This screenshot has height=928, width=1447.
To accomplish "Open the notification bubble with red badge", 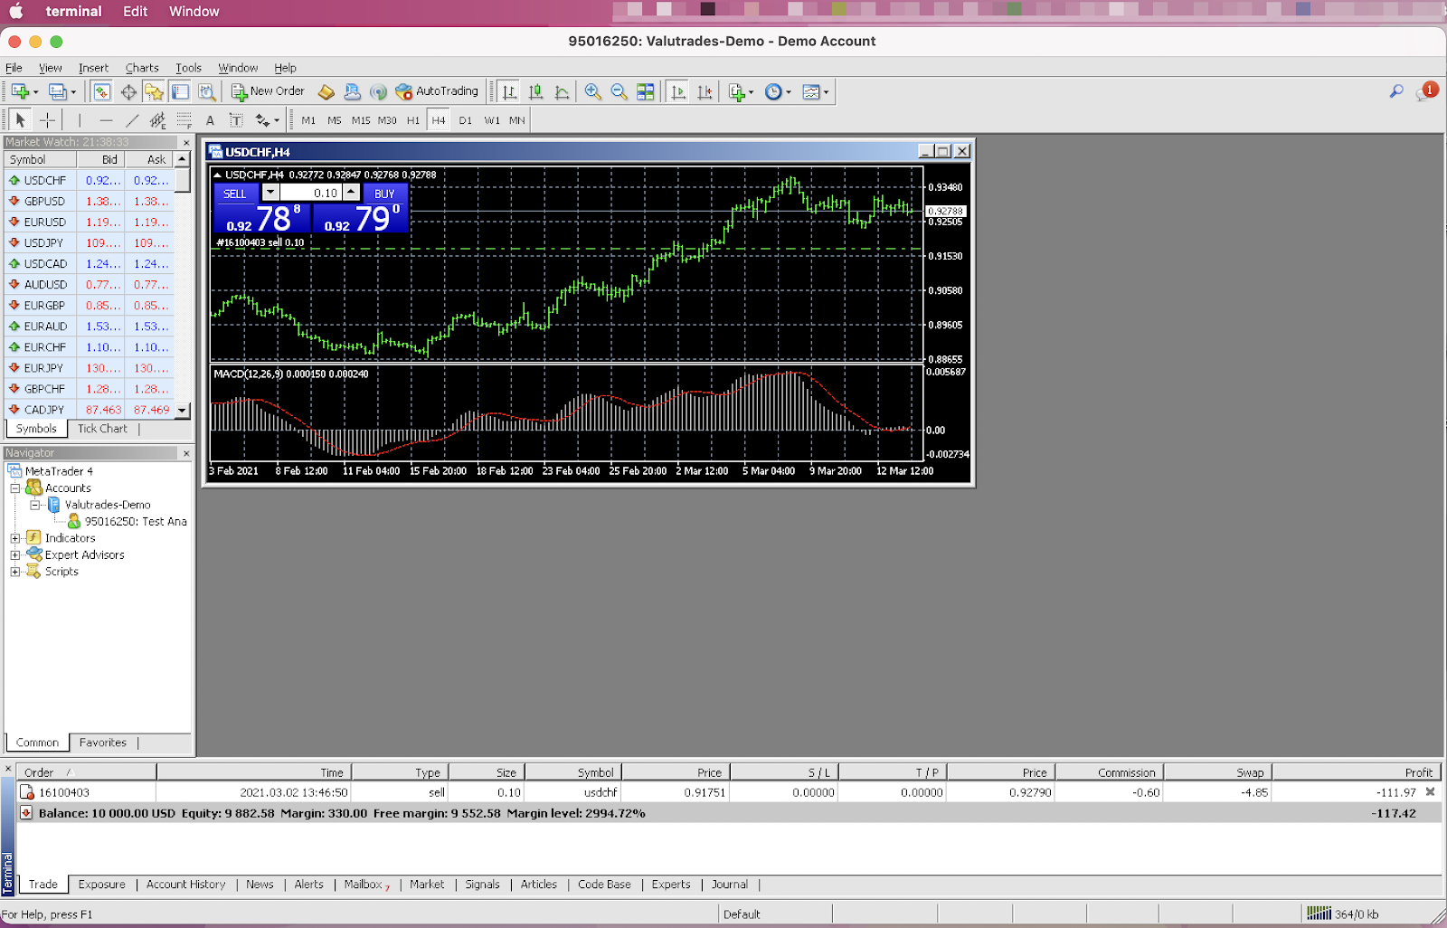I will [1425, 91].
